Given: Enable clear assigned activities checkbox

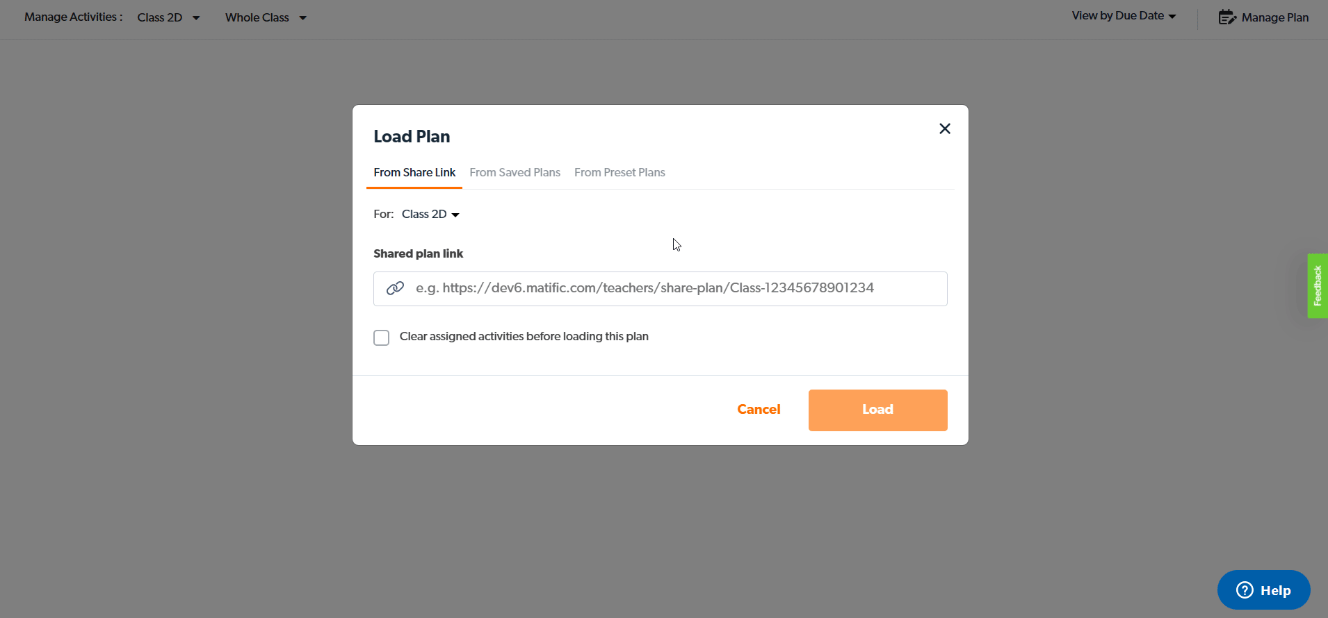Looking at the screenshot, I should coord(381,337).
